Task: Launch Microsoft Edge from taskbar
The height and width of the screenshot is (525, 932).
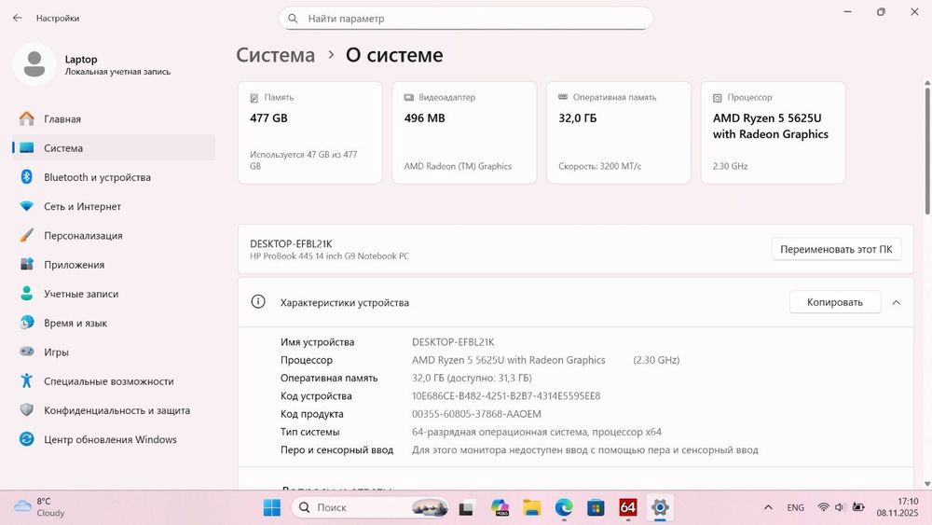Action: point(564,507)
